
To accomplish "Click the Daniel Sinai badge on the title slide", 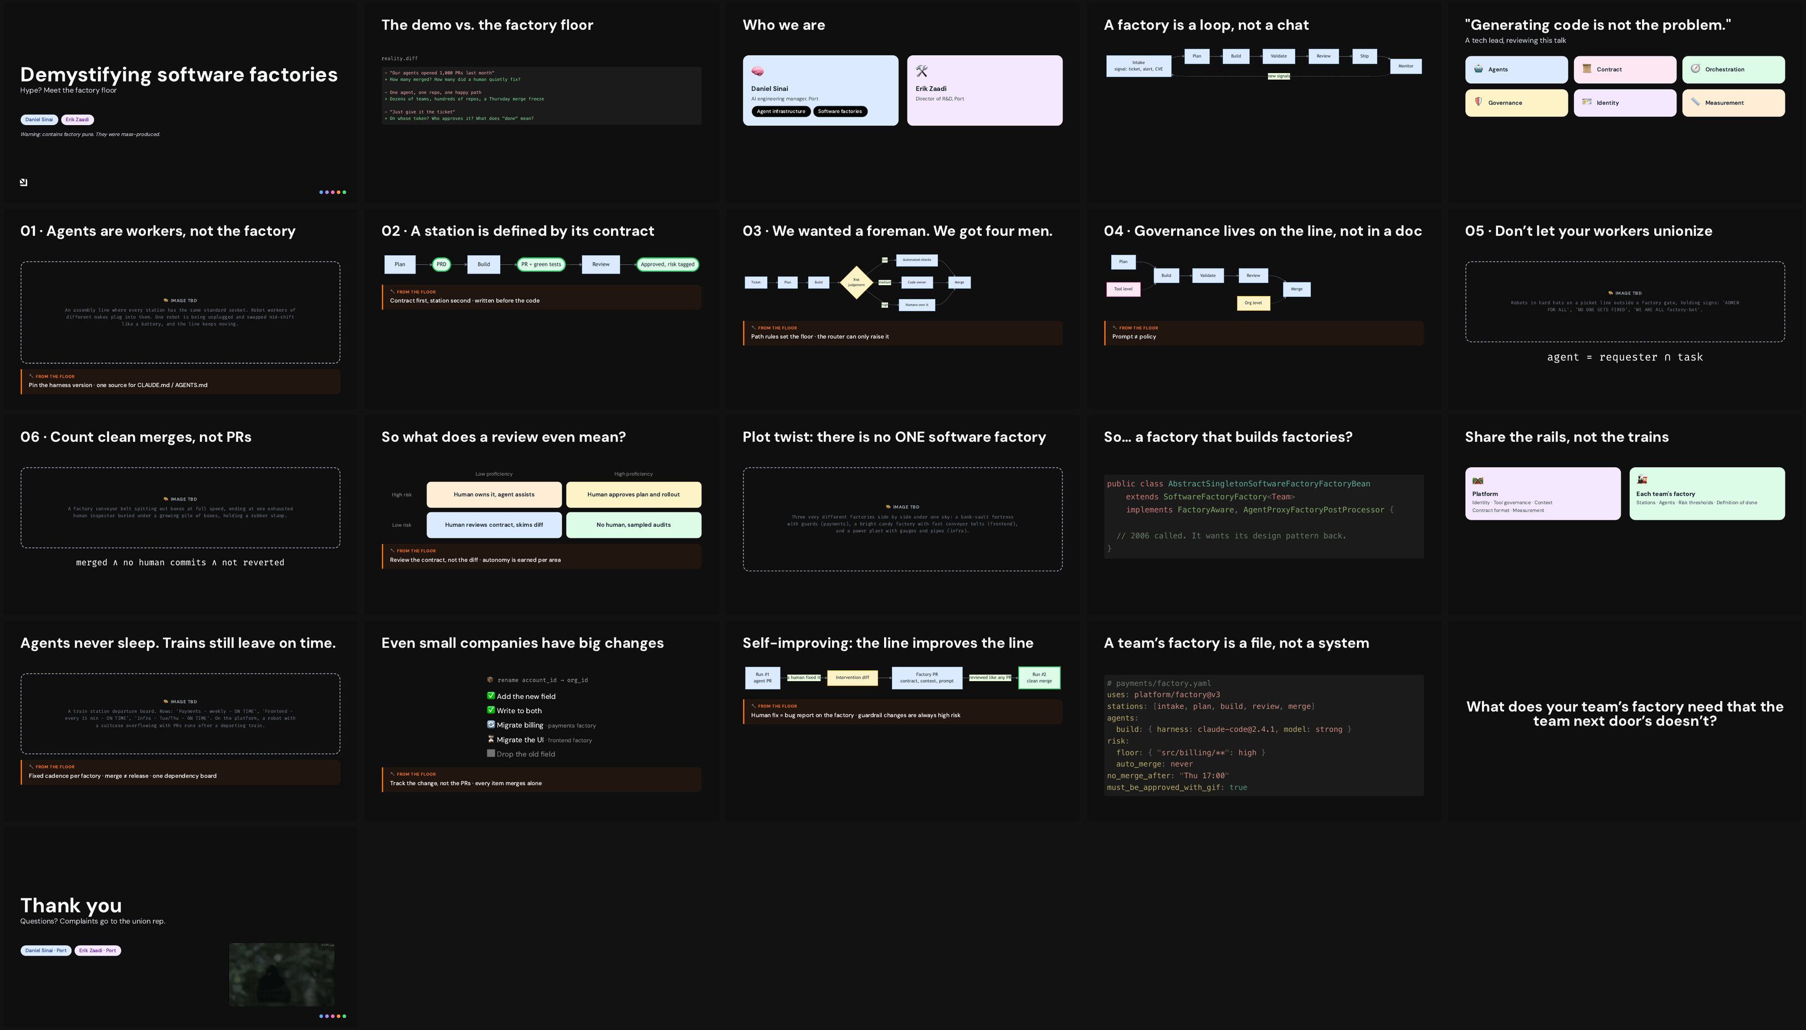I will pyautogui.click(x=39, y=120).
